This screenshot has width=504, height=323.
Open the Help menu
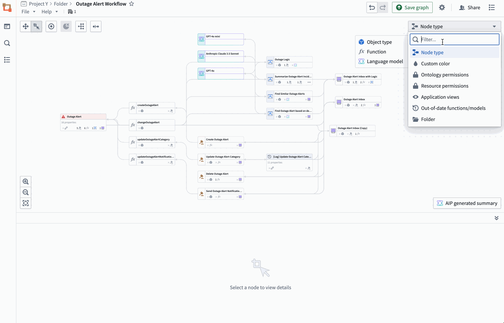click(50, 12)
